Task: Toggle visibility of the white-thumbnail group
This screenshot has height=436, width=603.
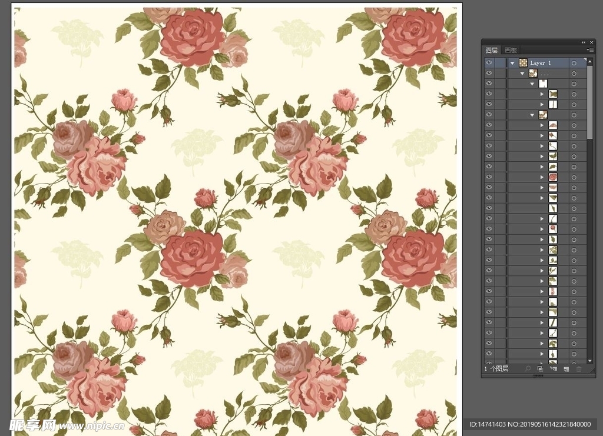Action: pyautogui.click(x=489, y=84)
